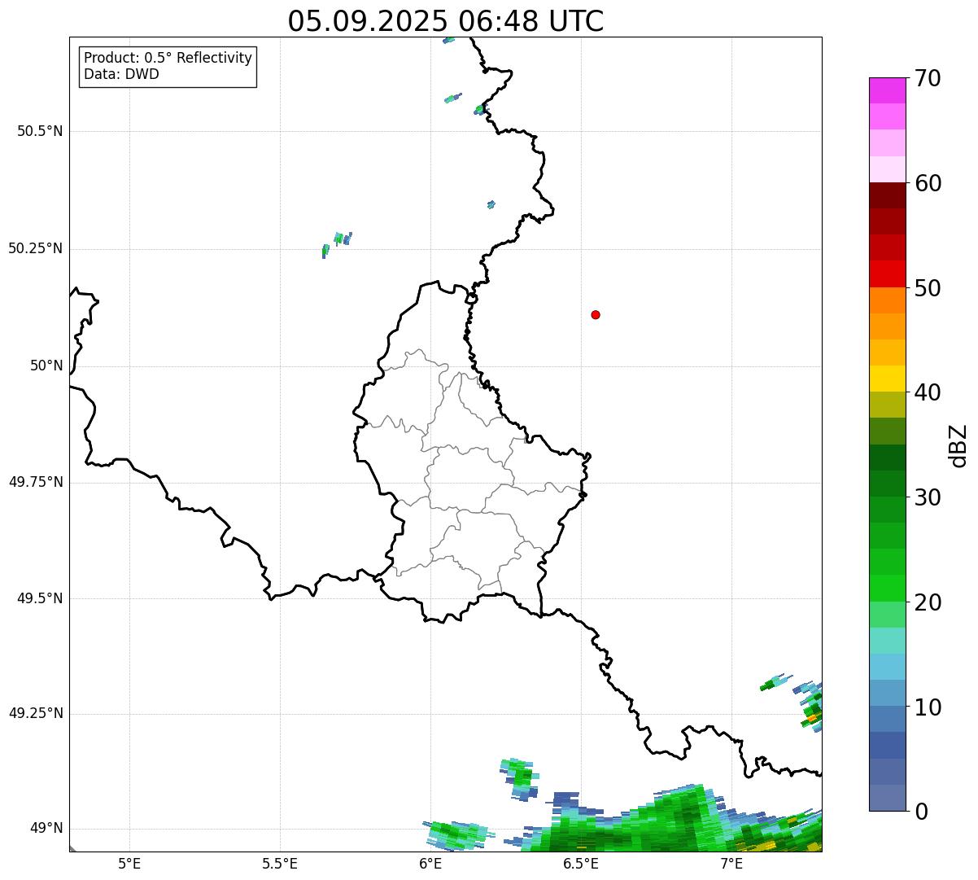Screen dimensions: 978x880
Task: Click the 50.5°N latitude label
Action: click(40, 131)
